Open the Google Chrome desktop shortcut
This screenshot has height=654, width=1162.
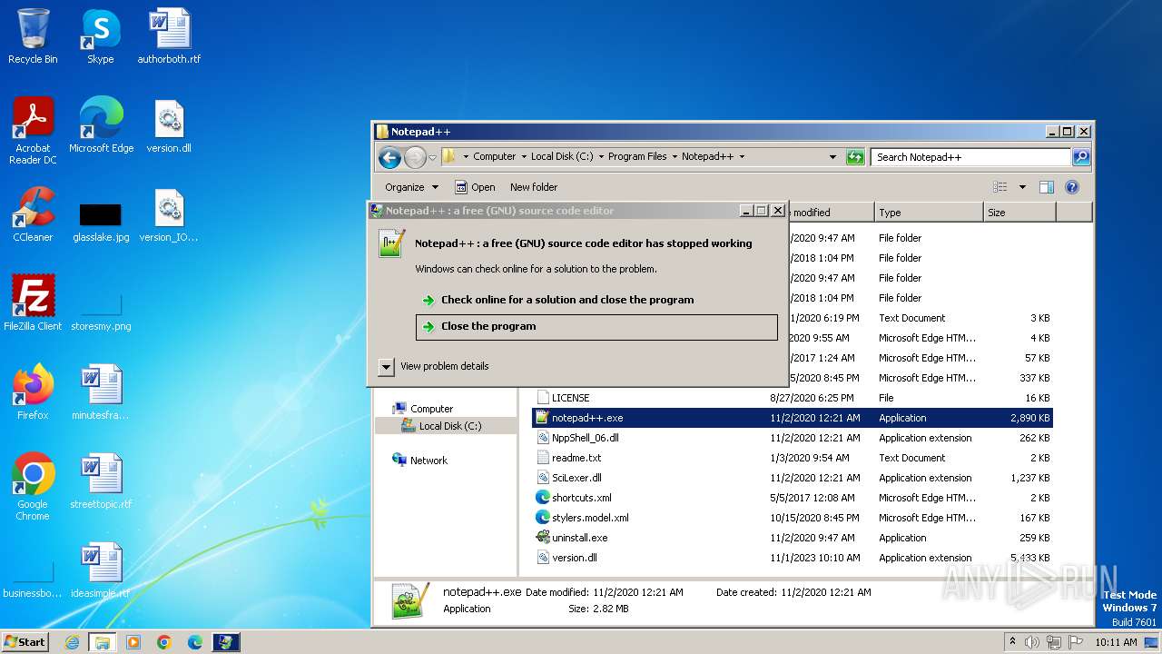(x=33, y=487)
